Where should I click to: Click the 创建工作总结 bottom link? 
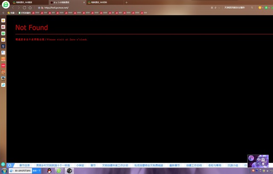click(x=194, y=165)
